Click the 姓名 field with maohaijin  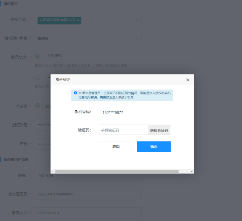coord(88,175)
